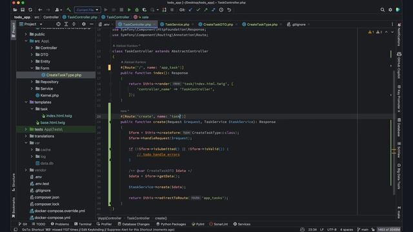Viewport: 413px width, 232px height.
Task: Open the Project view dropdown
Action: 31,24
